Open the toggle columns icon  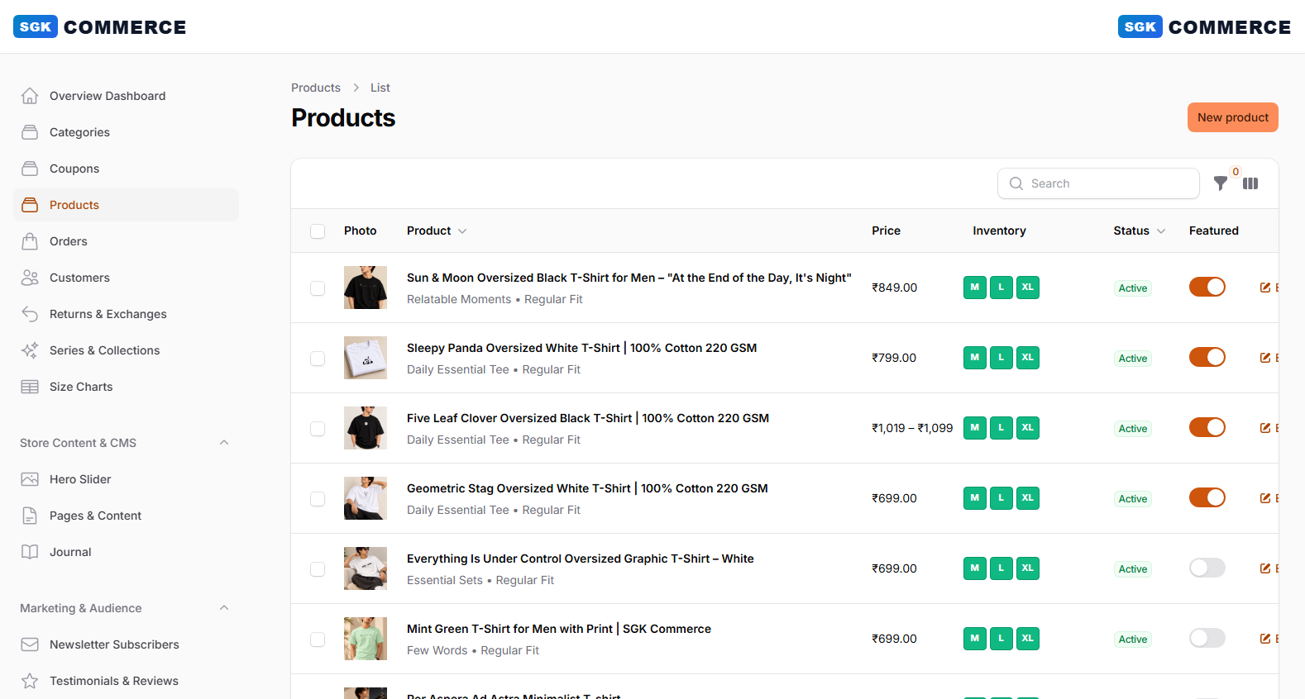pyautogui.click(x=1250, y=183)
